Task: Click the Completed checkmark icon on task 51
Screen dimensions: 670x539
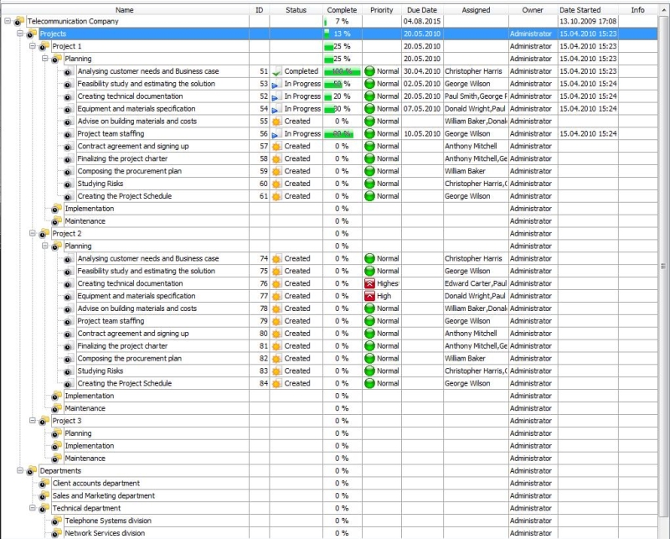Action: (276, 71)
